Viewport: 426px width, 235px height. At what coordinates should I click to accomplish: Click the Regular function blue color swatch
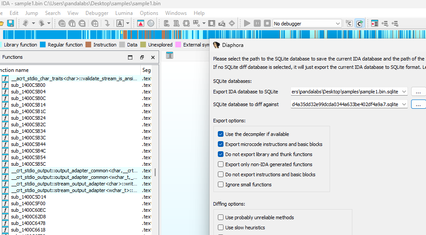point(43,45)
